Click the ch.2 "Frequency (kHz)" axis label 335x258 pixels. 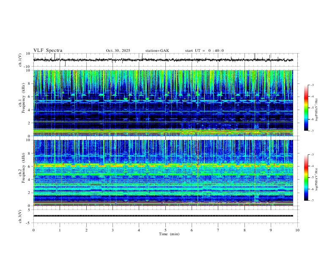[x=23, y=168]
